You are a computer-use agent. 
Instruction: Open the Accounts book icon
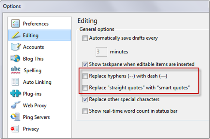click(x=16, y=47)
